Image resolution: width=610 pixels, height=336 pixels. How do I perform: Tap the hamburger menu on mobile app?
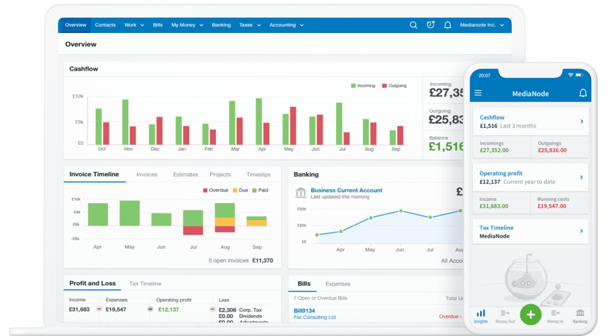pos(478,93)
